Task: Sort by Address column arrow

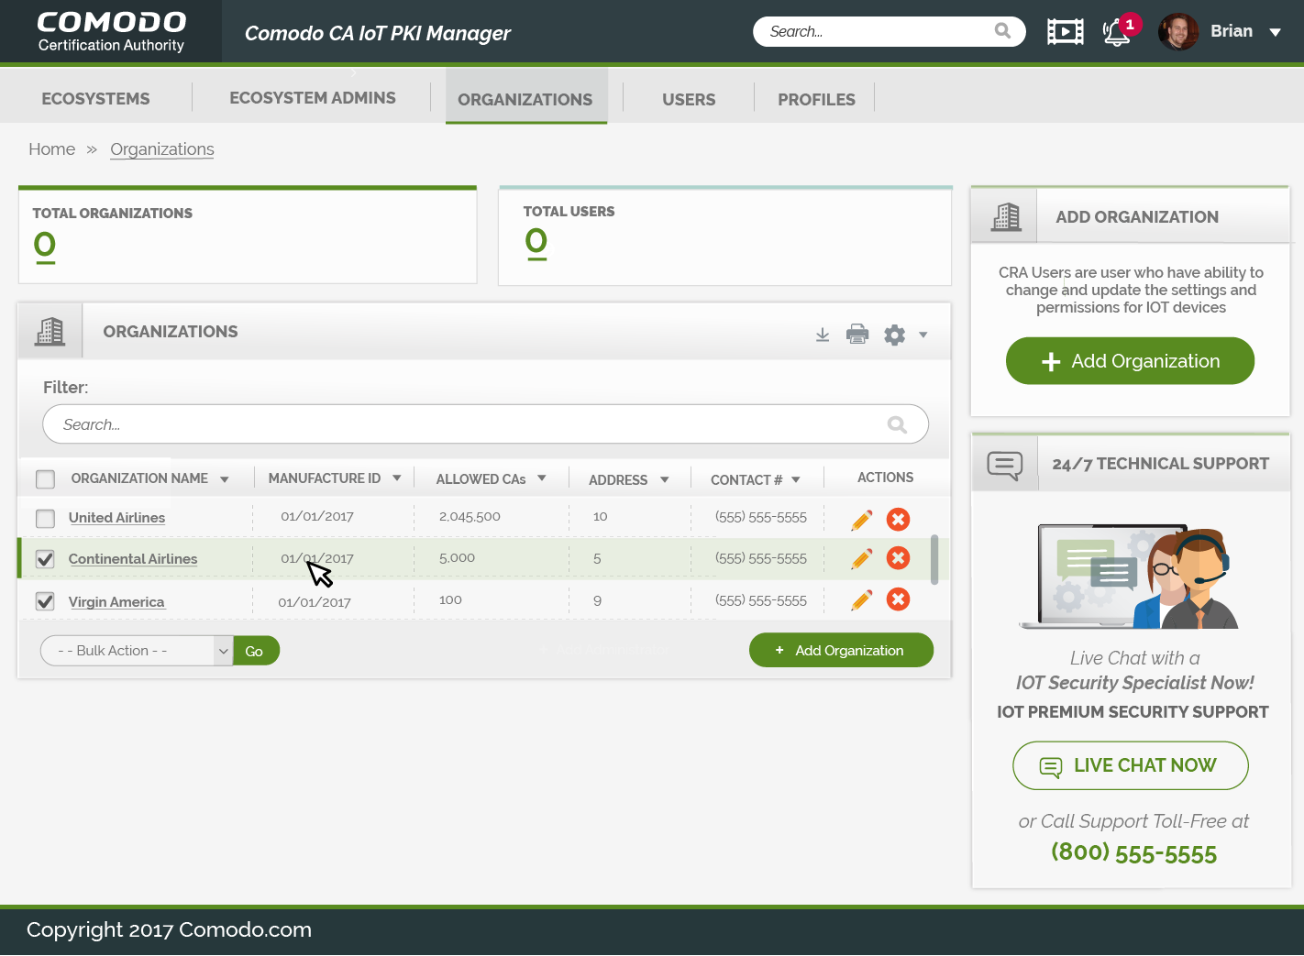Action: pos(664,479)
